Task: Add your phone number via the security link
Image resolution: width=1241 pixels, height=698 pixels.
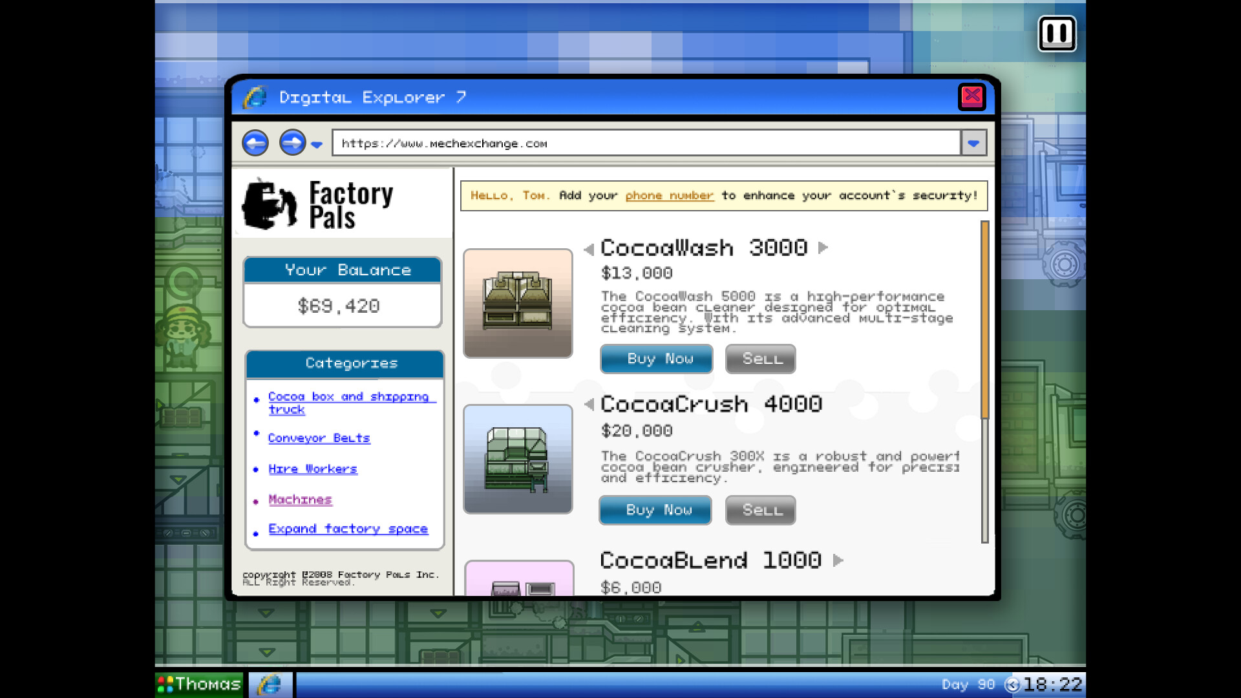Action: 669,195
